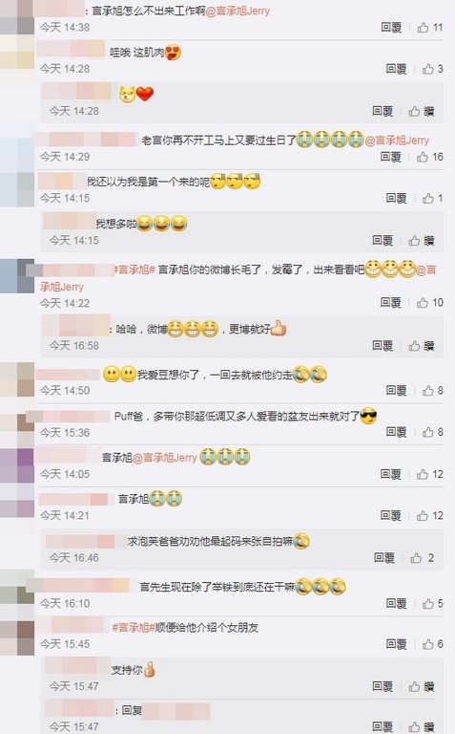Viewport: 455px width, 734px height.
Task: Open #言承旭# hashtag in 14:22 comment
Action: click(x=134, y=270)
